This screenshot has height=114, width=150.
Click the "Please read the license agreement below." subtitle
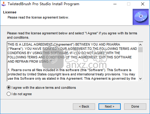[x=38, y=17]
